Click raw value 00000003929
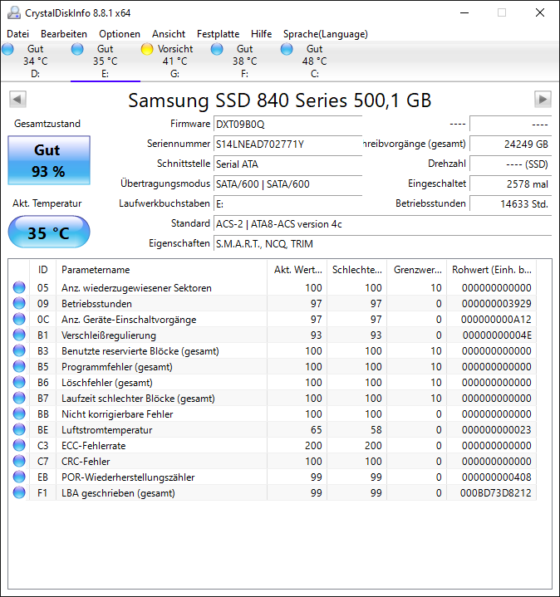Image resolution: width=560 pixels, height=597 pixels. 496,303
